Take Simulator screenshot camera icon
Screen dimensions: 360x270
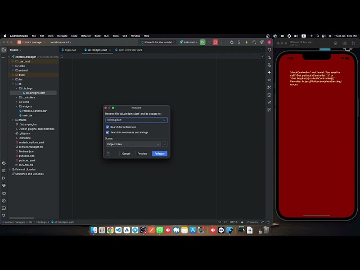(345, 43)
